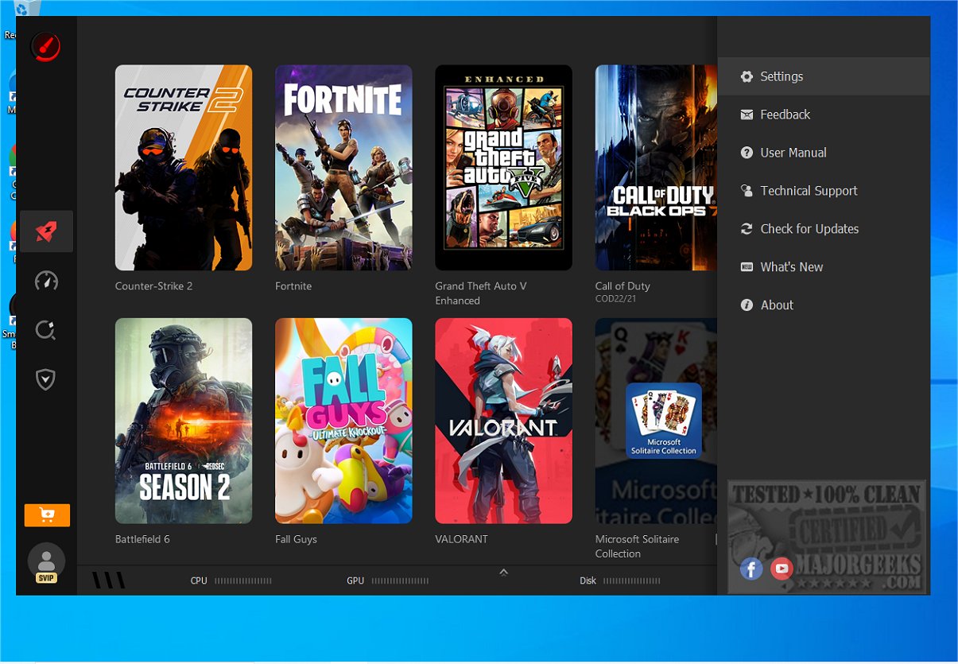958x664 pixels.
Task: Click the COD22/21 subtitle text
Action: [616, 299]
